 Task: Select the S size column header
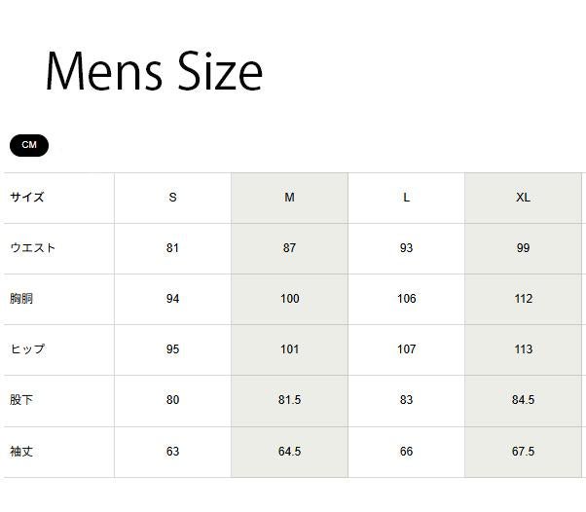pyautogui.click(x=172, y=198)
